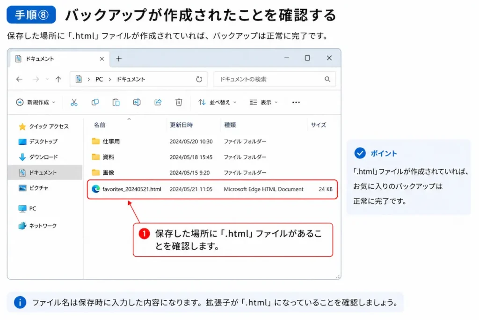Select クイック アクセス in sidebar
The height and width of the screenshot is (320, 479).
pyautogui.click(x=44, y=127)
